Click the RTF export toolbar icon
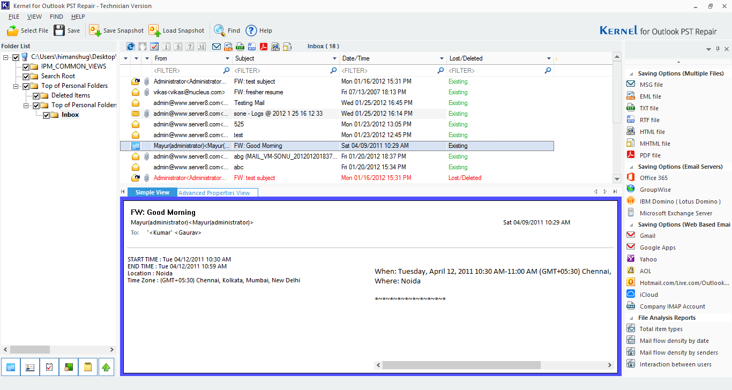Viewport: 732px width, 390px height. point(251,47)
